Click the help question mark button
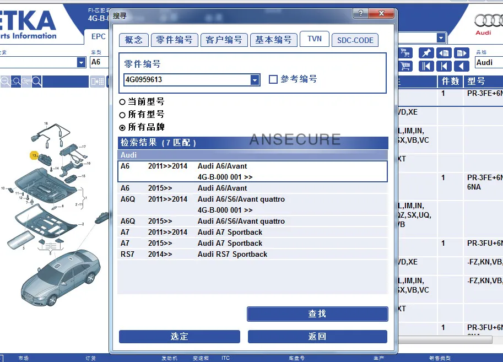 361,13
